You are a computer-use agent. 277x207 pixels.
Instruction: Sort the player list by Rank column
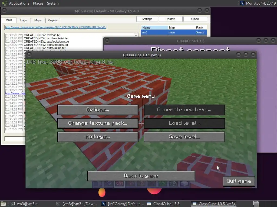point(201,27)
